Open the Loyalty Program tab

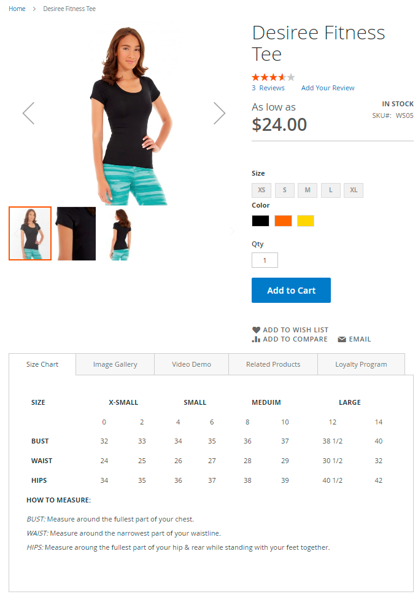click(x=361, y=364)
